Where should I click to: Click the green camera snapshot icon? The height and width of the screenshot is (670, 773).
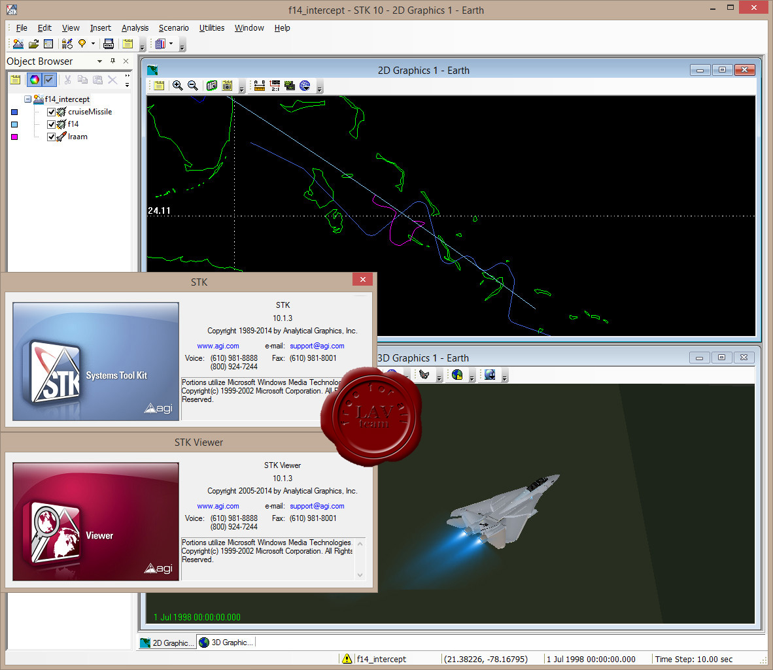pos(211,86)
